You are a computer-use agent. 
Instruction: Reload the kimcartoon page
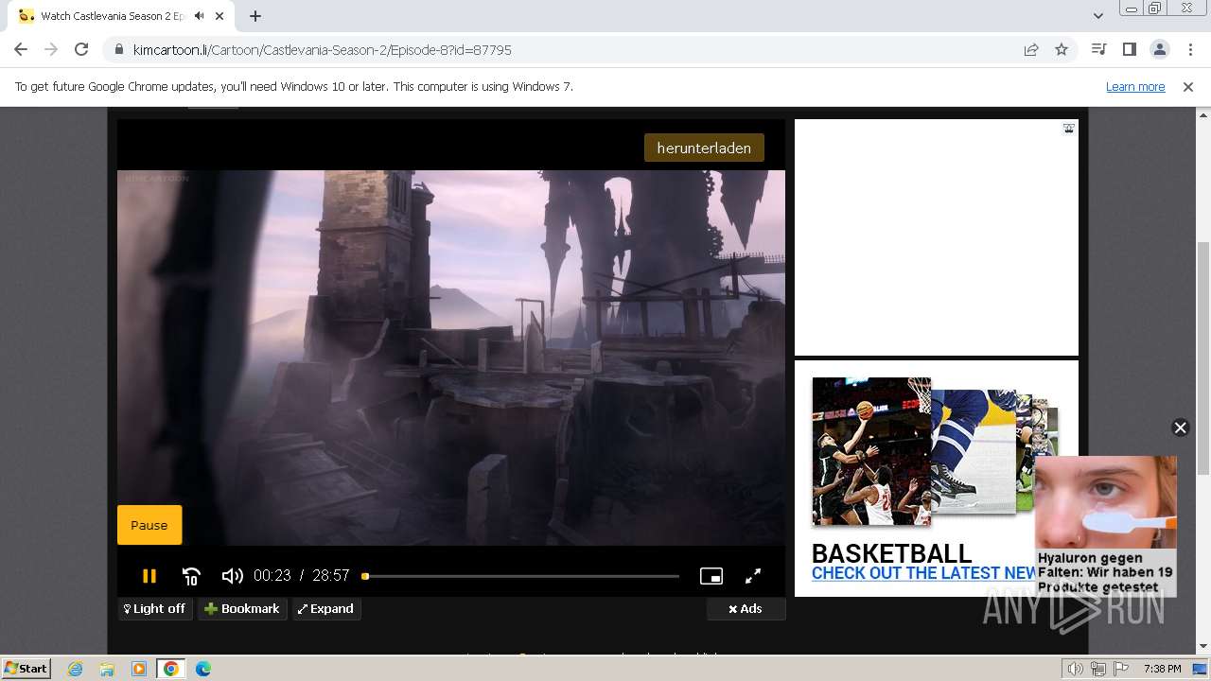coord(81,49)
